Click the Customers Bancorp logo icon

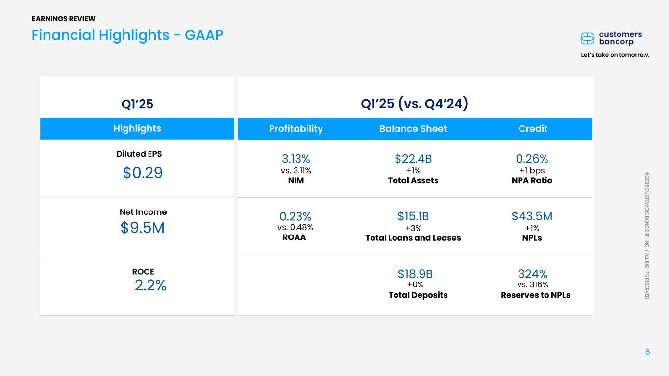(587, 39)
